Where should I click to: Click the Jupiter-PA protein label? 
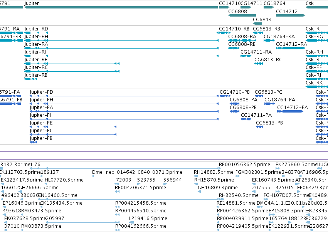(41, 108)
